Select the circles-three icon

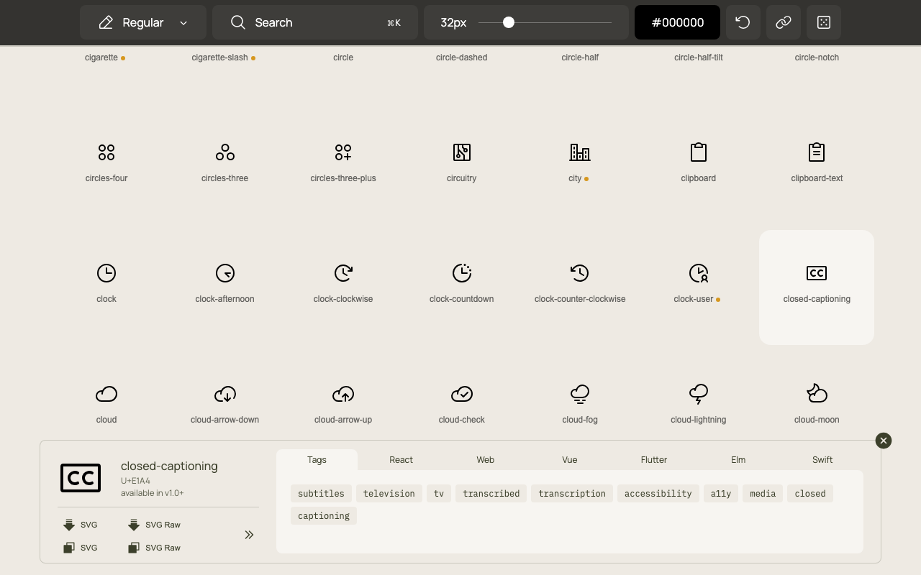point(225,152)
